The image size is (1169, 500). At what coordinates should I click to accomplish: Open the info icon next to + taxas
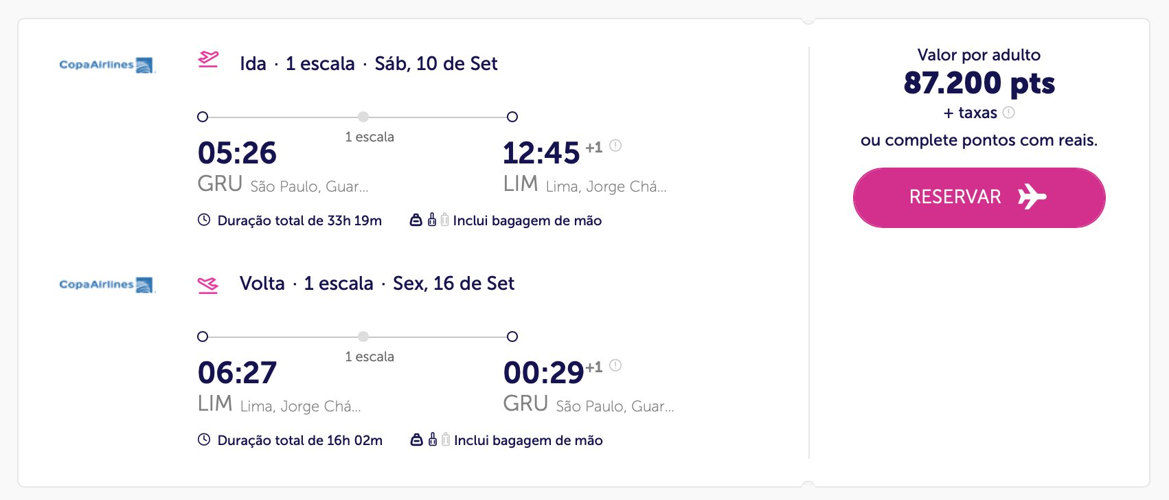point(1008,113)
